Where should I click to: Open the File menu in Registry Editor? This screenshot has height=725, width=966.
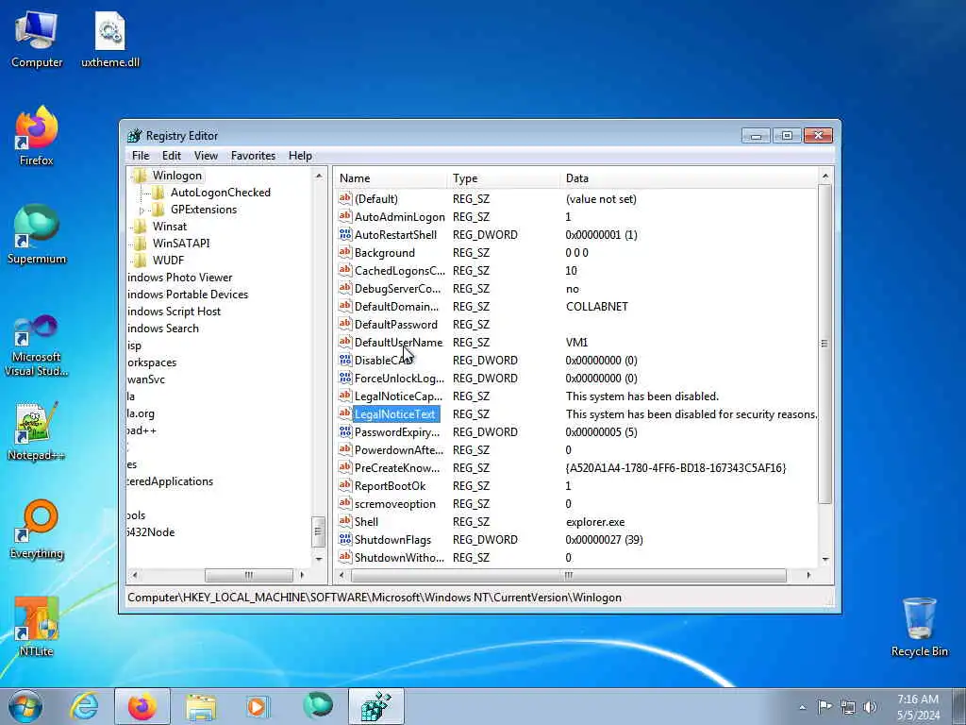(141, 156)
